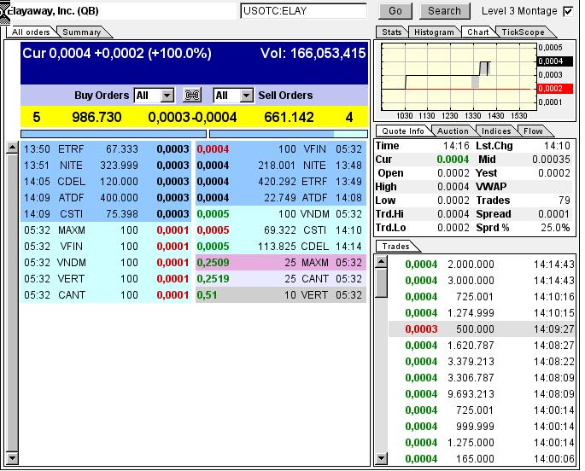Click the Trades list scrollbar thumb
Viewport: 585px width, 471px height.
(381, 282)
